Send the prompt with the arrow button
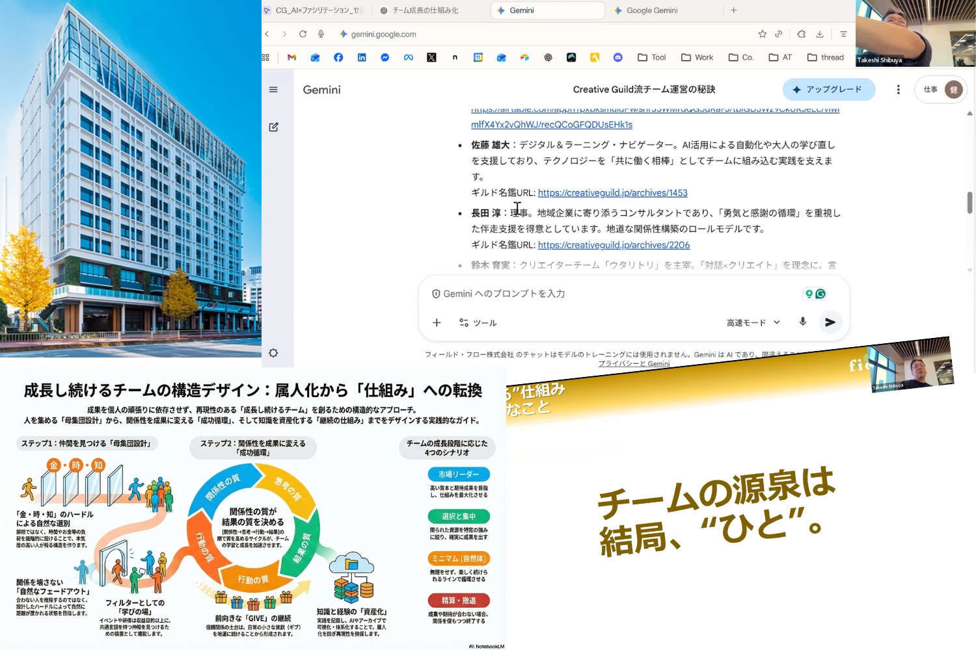This screenshot has height=650, width=976. coord(830,322)
